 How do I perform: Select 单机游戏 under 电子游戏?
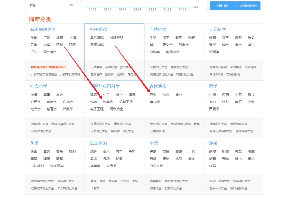pos(97,38)
